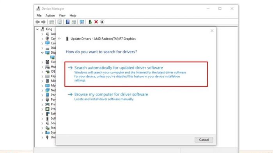The width and height of the screenshot is (273, 153).
Task: Toggle the show/hide console tree toolbar icon
Action: coord(51,22)
